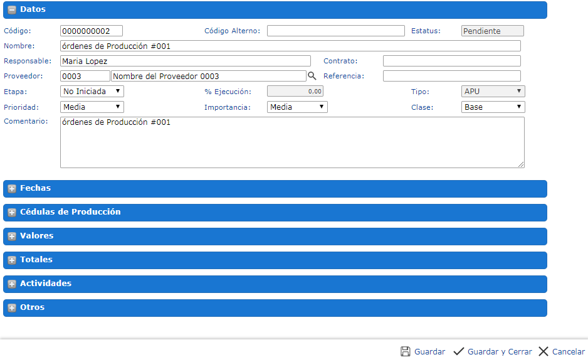
Task: Click the Responsable field with Maria Lopez
Action: tap(186, 61)
